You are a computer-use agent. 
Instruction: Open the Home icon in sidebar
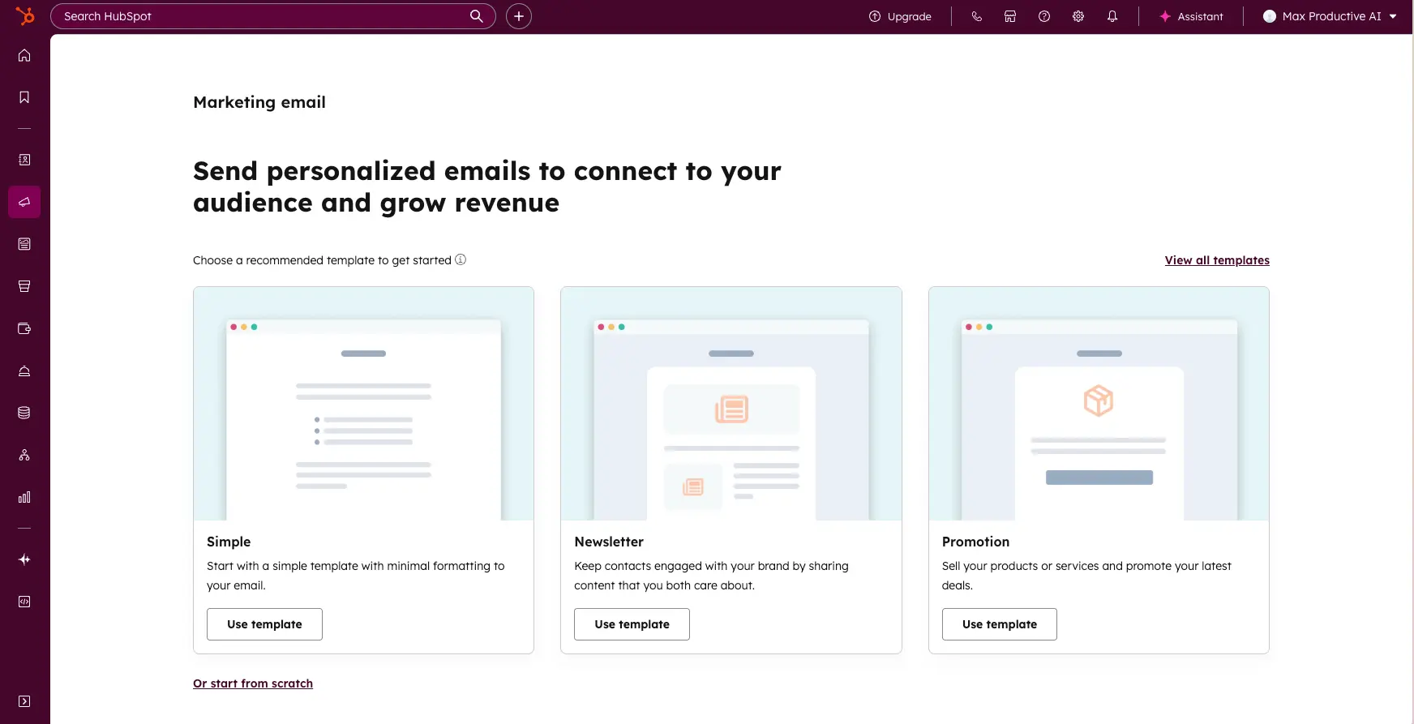coord(24,55)
